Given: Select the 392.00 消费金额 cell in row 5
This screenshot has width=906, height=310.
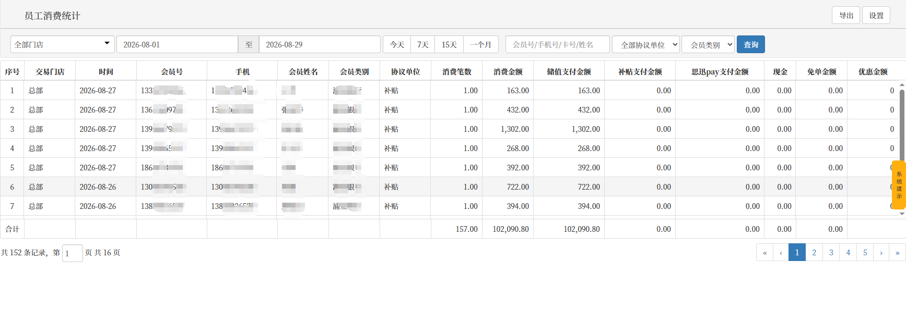Looking at the screenshot, I should coord(508,168).
